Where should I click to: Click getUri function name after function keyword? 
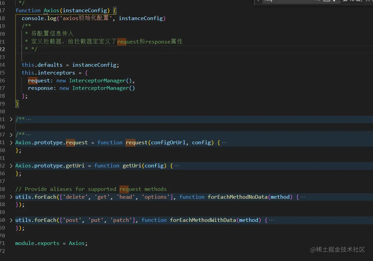132,166
